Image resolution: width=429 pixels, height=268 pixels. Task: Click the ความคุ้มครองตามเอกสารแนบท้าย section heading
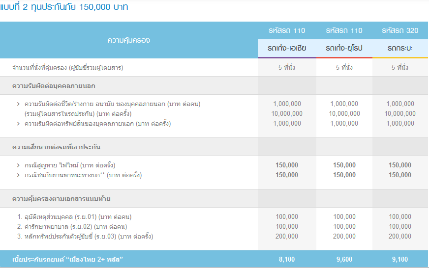pyautogui.click(x=61, y=199)
